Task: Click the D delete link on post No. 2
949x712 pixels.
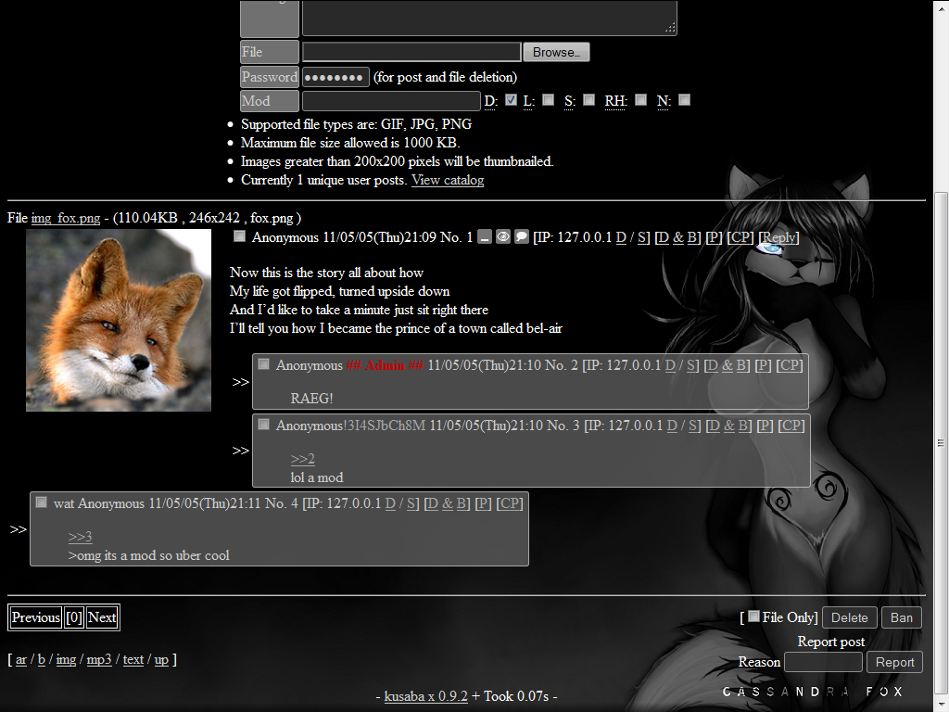Action: pos(670,365)
